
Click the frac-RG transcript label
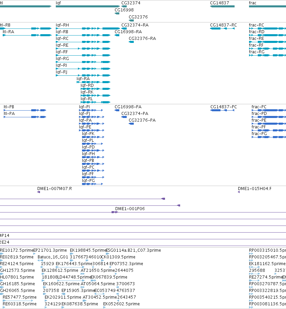coord(256,52)
